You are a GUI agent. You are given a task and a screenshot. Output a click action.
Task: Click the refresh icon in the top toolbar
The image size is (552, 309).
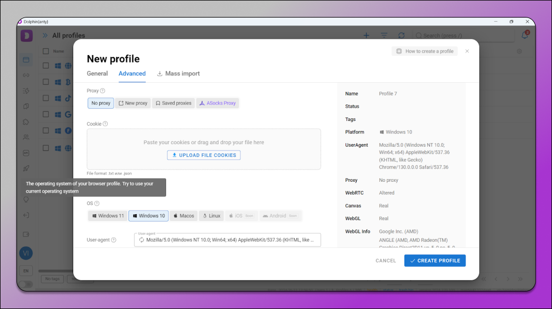point(401,36)
